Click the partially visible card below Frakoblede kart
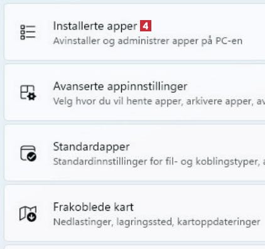The image size is (265, 249). click(134, 247)
